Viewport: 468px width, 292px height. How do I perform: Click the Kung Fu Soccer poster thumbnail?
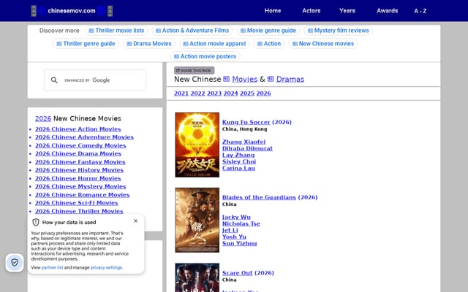point(197,145)
